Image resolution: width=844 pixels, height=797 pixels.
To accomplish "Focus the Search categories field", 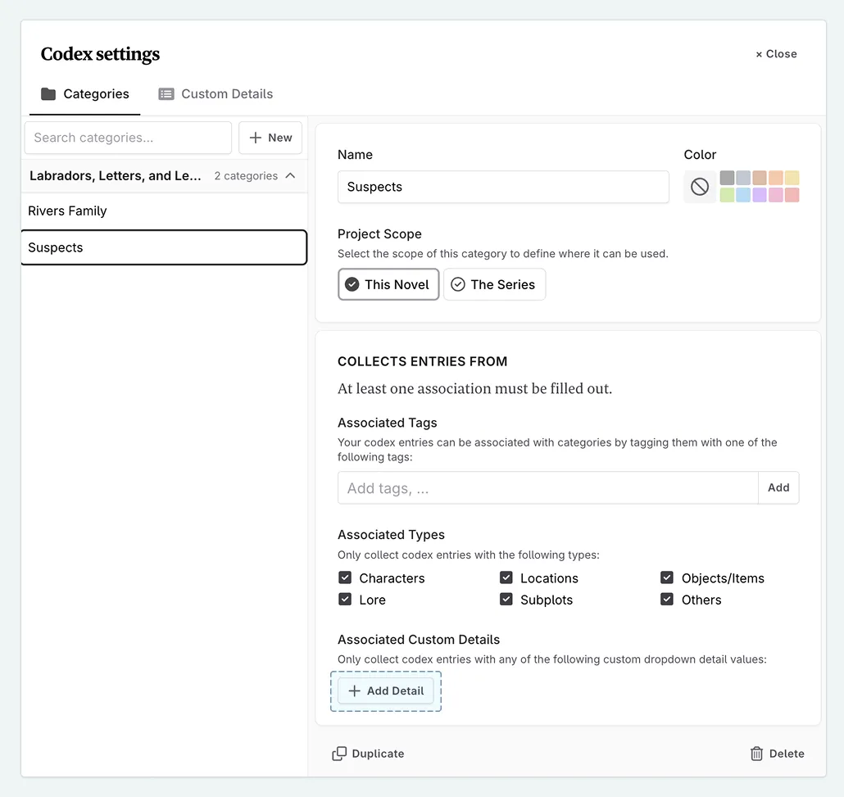I will [128, 138].
